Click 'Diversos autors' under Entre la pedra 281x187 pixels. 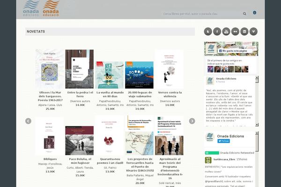pos(80,101)
